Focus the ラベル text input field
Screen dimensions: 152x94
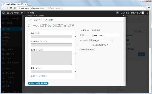pos(106,36)
